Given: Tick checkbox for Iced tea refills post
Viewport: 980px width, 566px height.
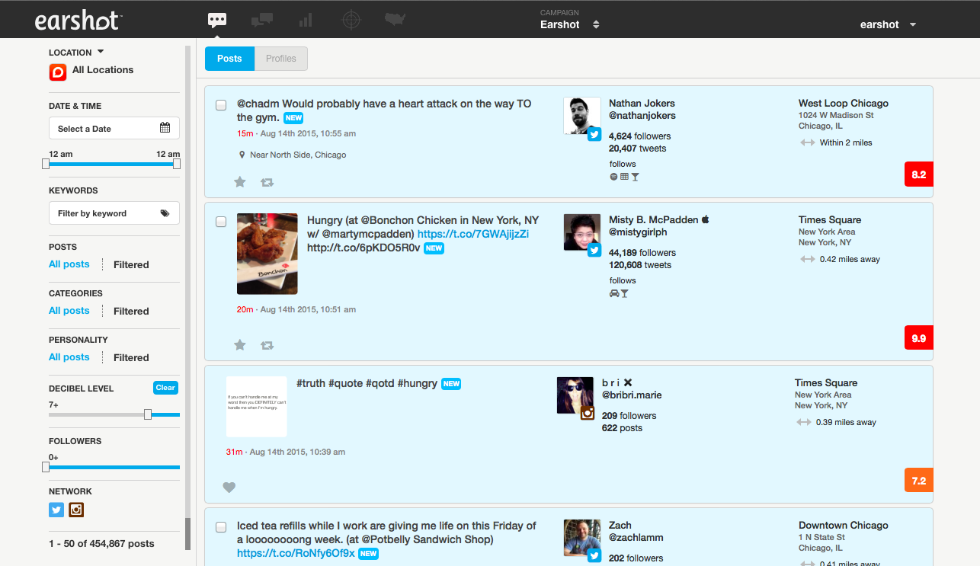Looking at the screenshot, I should tap(221, 527).
